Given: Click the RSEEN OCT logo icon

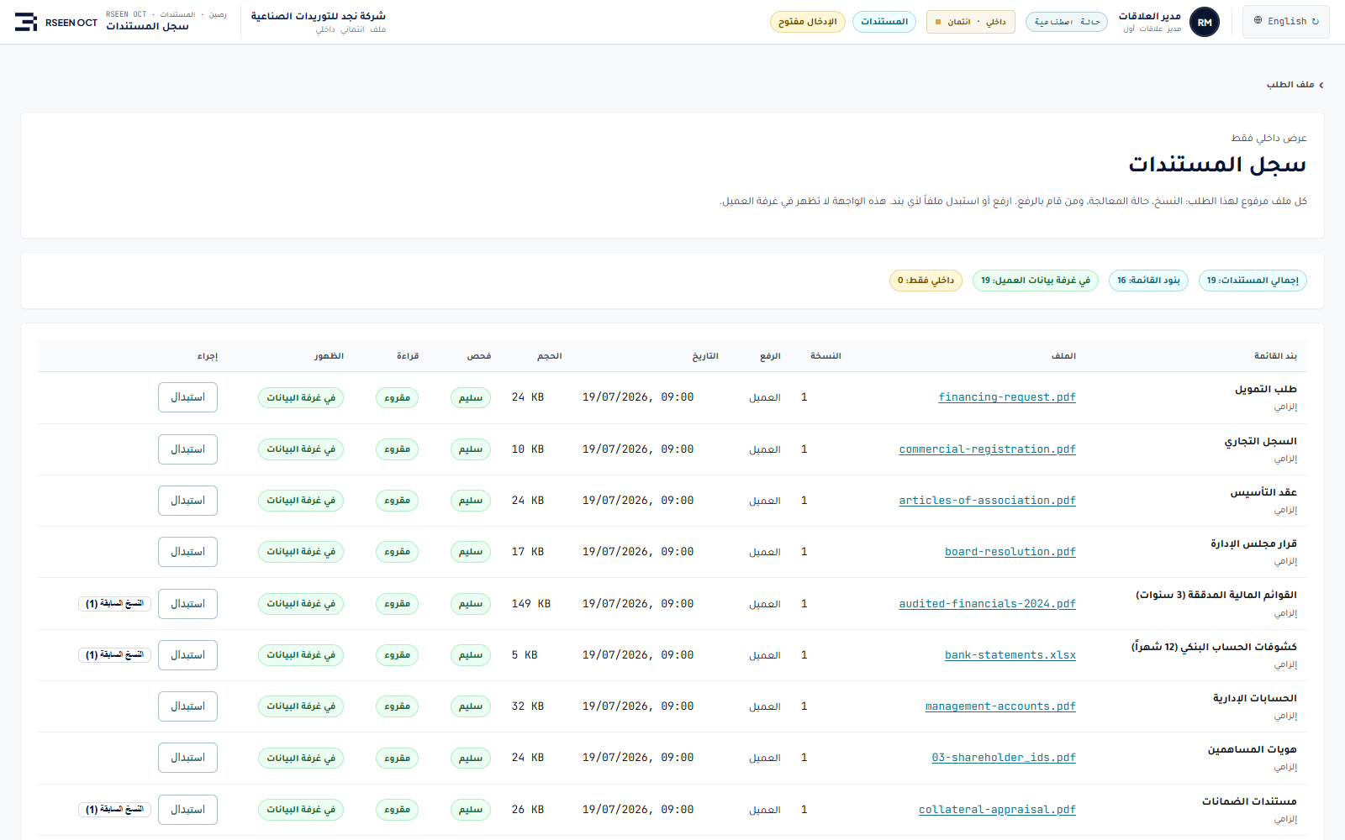Looking at the screenshot, I should coord(26,22).
